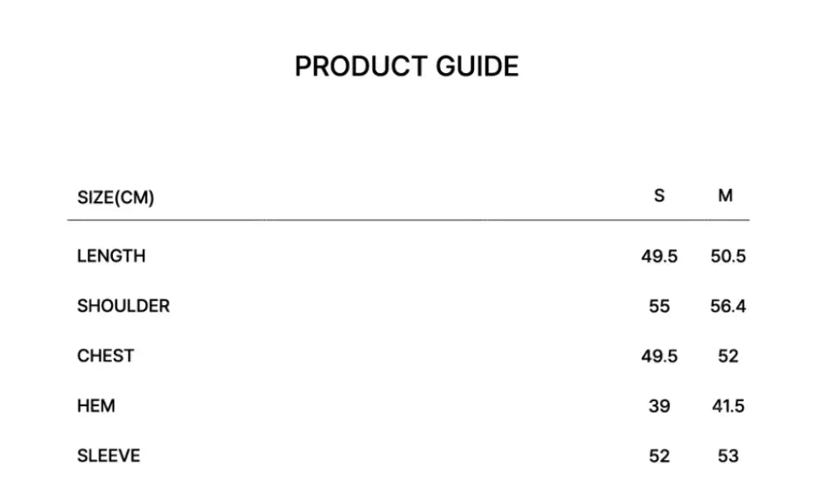Viewport: 830px width, 503px height.
Task: Click the M size column header
Action: click(x=725, y=196)
